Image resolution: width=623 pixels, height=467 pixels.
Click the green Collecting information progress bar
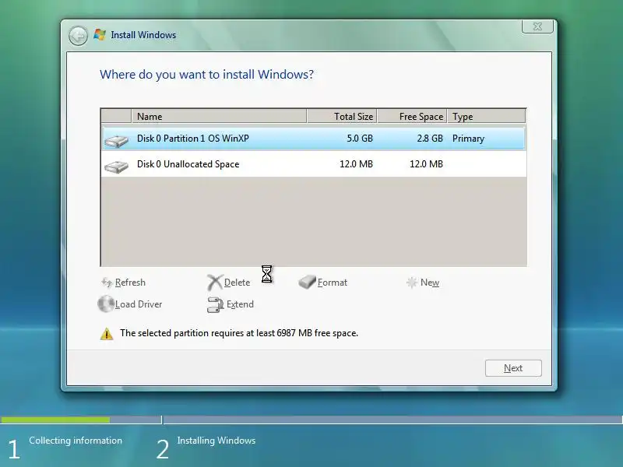[x=55, y=420]
